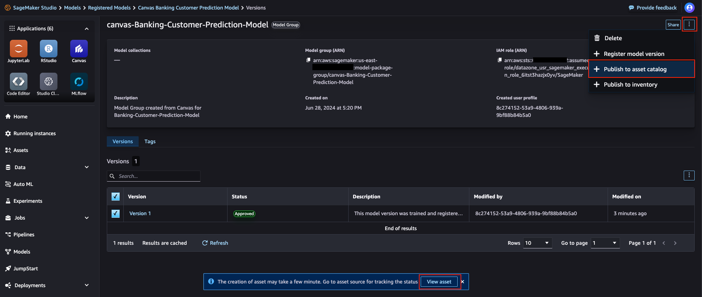Viewport: 702px width, 297px height.
Task: Go to Models breadcrumb
Action: tap(72, 8)
